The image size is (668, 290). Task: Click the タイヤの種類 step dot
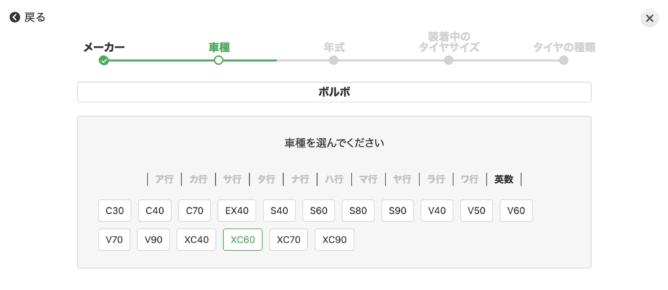point(564,61)
